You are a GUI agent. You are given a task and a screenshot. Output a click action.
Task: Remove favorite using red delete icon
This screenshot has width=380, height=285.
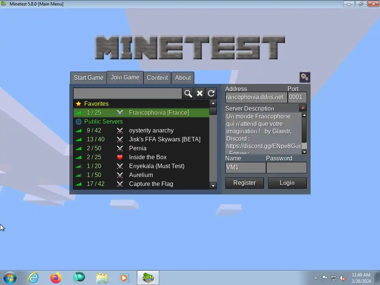pyautogui.click(x=303, y=108)
